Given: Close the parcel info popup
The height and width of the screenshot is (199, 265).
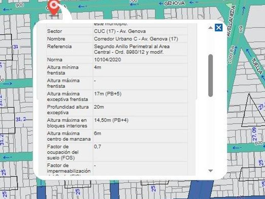Looking at the screenshot, I should tap(218, 27).
